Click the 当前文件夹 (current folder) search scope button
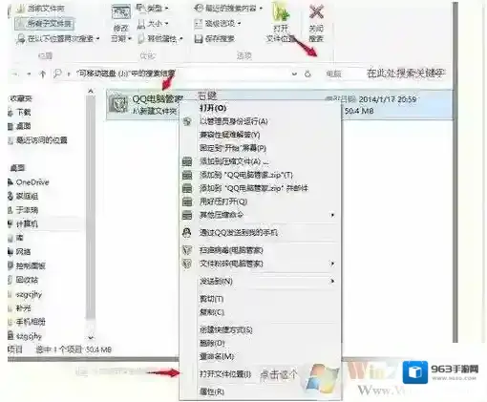 pos(41,9)
